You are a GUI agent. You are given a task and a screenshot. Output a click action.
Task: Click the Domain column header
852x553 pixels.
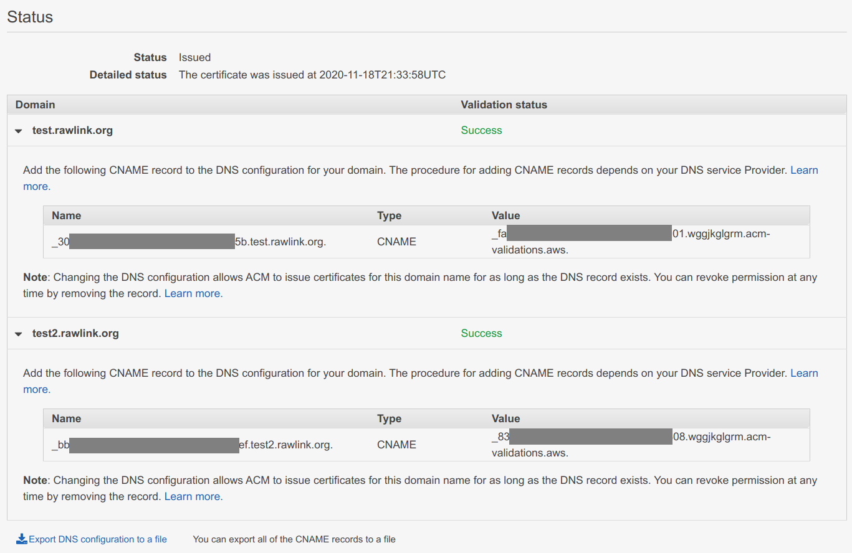coord(36,105)
